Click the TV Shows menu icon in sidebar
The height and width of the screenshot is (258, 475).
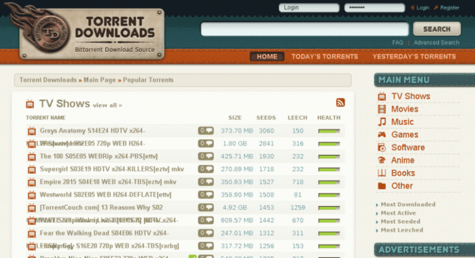coord(382,96)
